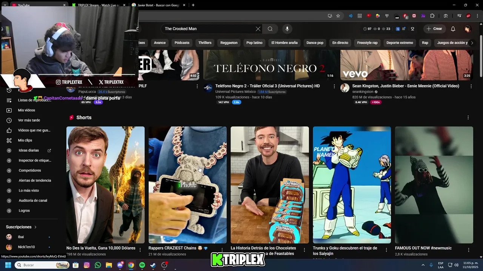Open Mis vídeos in sidebar
The image size is (483, 271).
pyautogui.click(x=26, y=110)
